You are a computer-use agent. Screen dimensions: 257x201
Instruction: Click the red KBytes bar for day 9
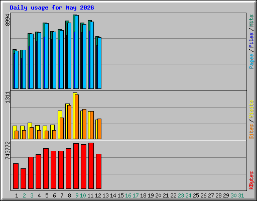[76, 166]
